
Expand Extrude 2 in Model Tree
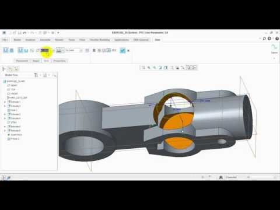tap(5, 106)
